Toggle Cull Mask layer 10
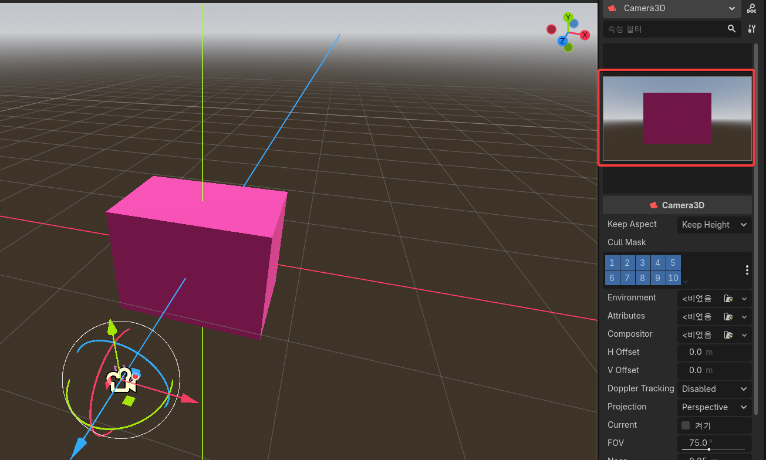Image resolution: width=766 pixels, height=460 pixels. (673, 278)
